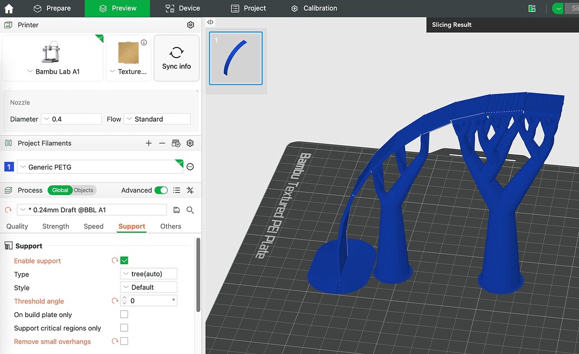Viewport: 579px width, 354px height.
Task: Select the Others settings tab
Action: pyautogui.click(x=171, y=226)
